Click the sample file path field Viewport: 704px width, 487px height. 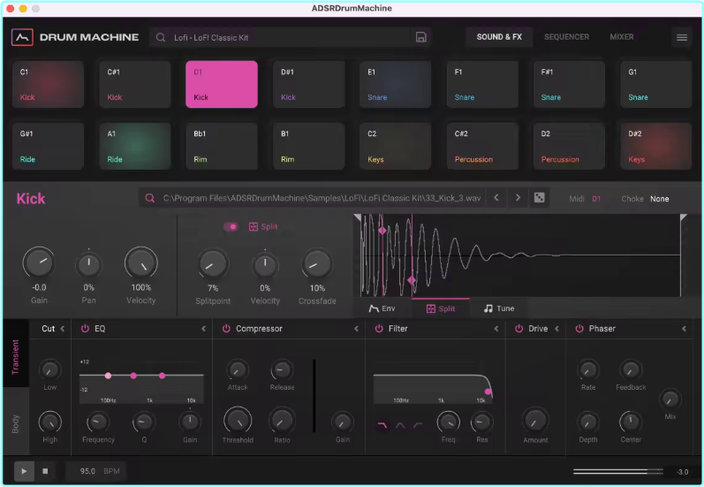tap(313, 198)
